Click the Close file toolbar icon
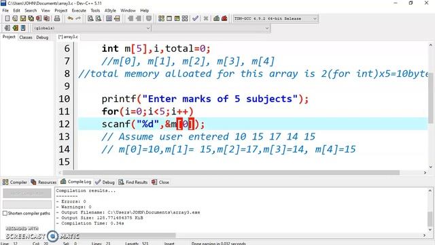The height and width of the screenshot is (245, 435). pos(39,18)
